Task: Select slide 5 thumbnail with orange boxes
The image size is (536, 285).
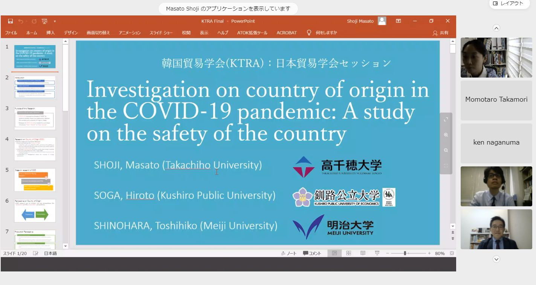Action: pos(35,180)
